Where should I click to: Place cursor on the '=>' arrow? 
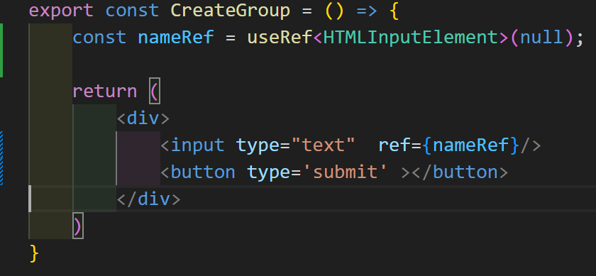368,11
